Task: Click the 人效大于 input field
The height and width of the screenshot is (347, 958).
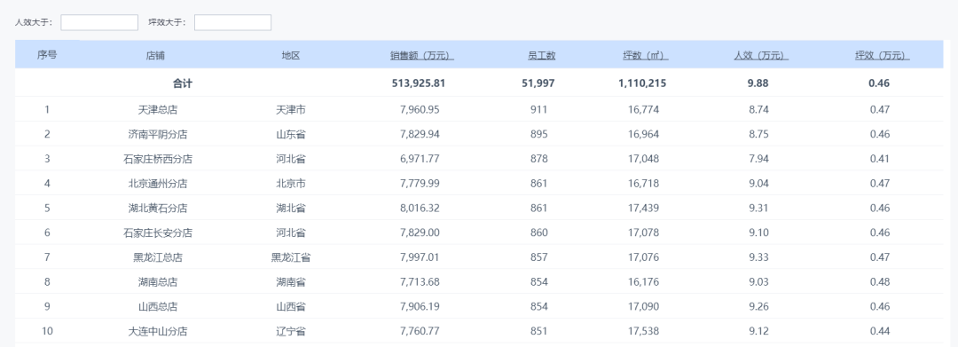Action: click(99, 22)
